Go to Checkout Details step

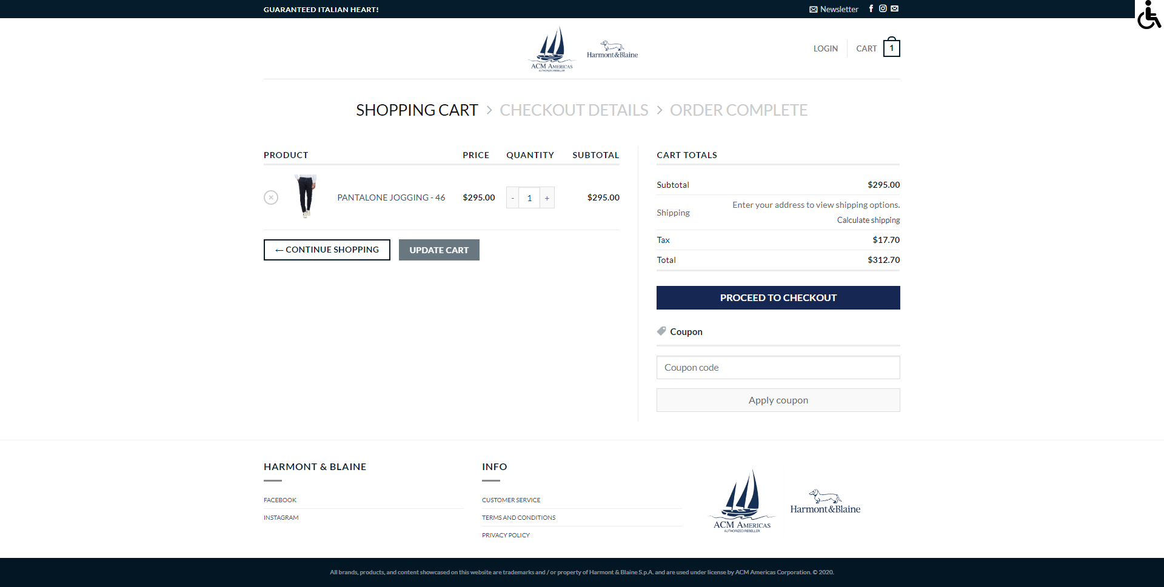click(x=574, y=110)
